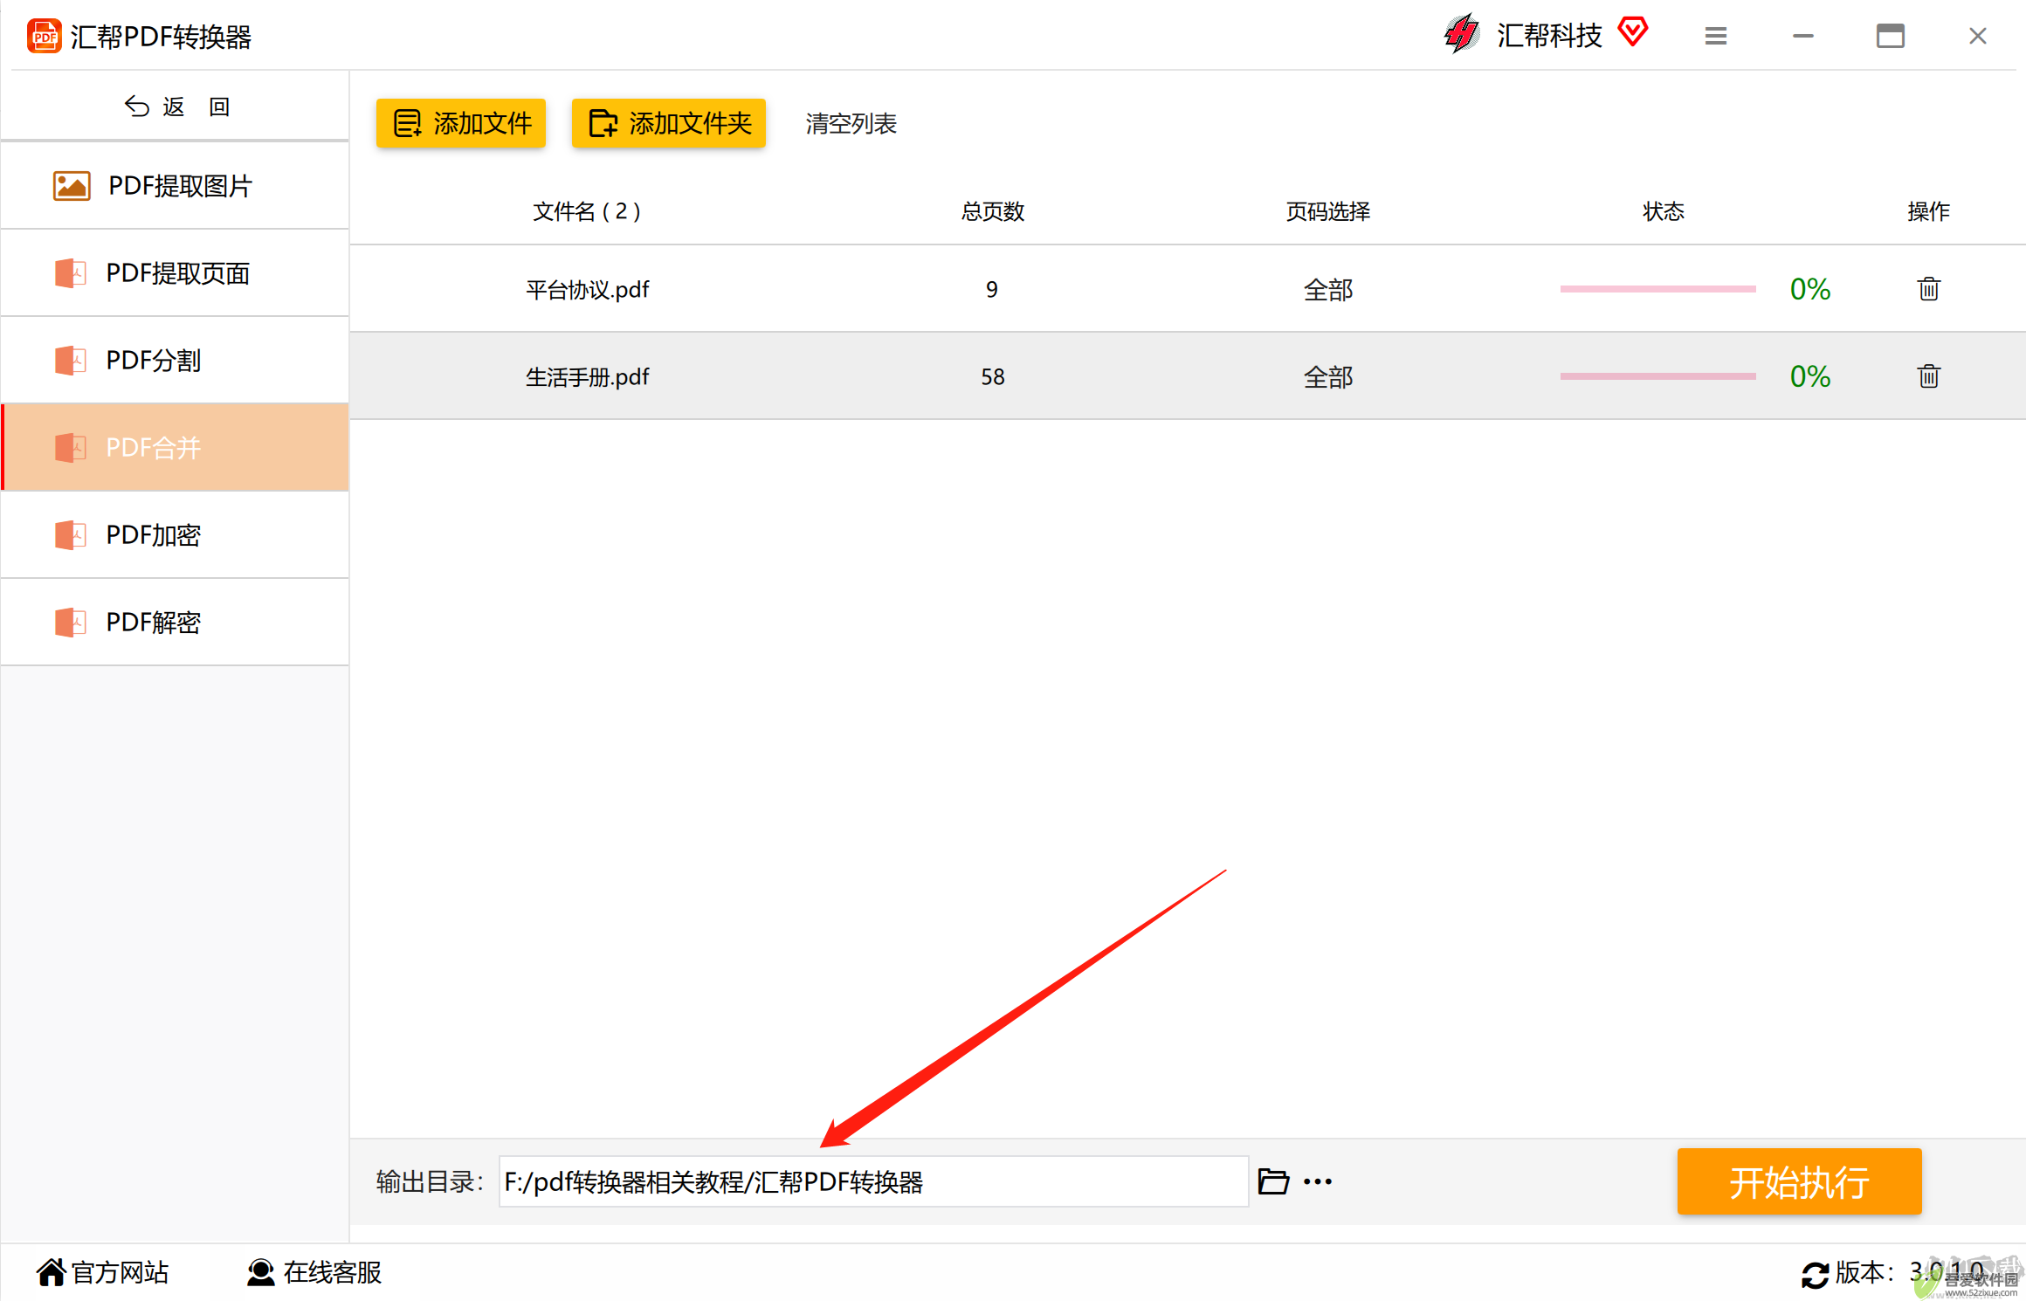The image size is (2026, 1301).
Task: Click the 0% status of 平台协议.pdf
Action: (x=1810, y=289)
